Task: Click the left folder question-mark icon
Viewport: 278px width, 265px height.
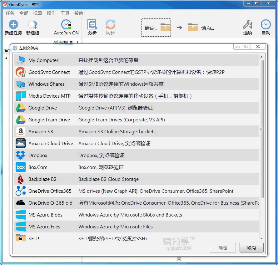Action: click(x=166, y=27)
